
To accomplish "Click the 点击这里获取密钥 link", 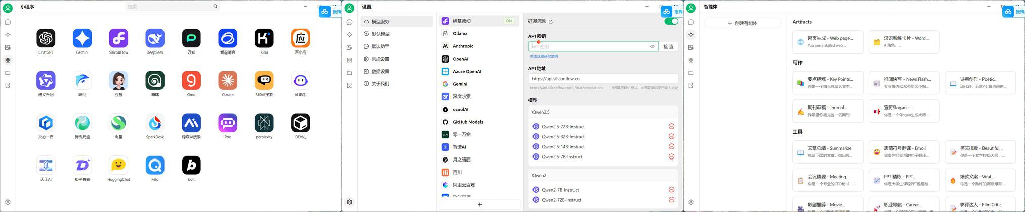I will [544, 56].
